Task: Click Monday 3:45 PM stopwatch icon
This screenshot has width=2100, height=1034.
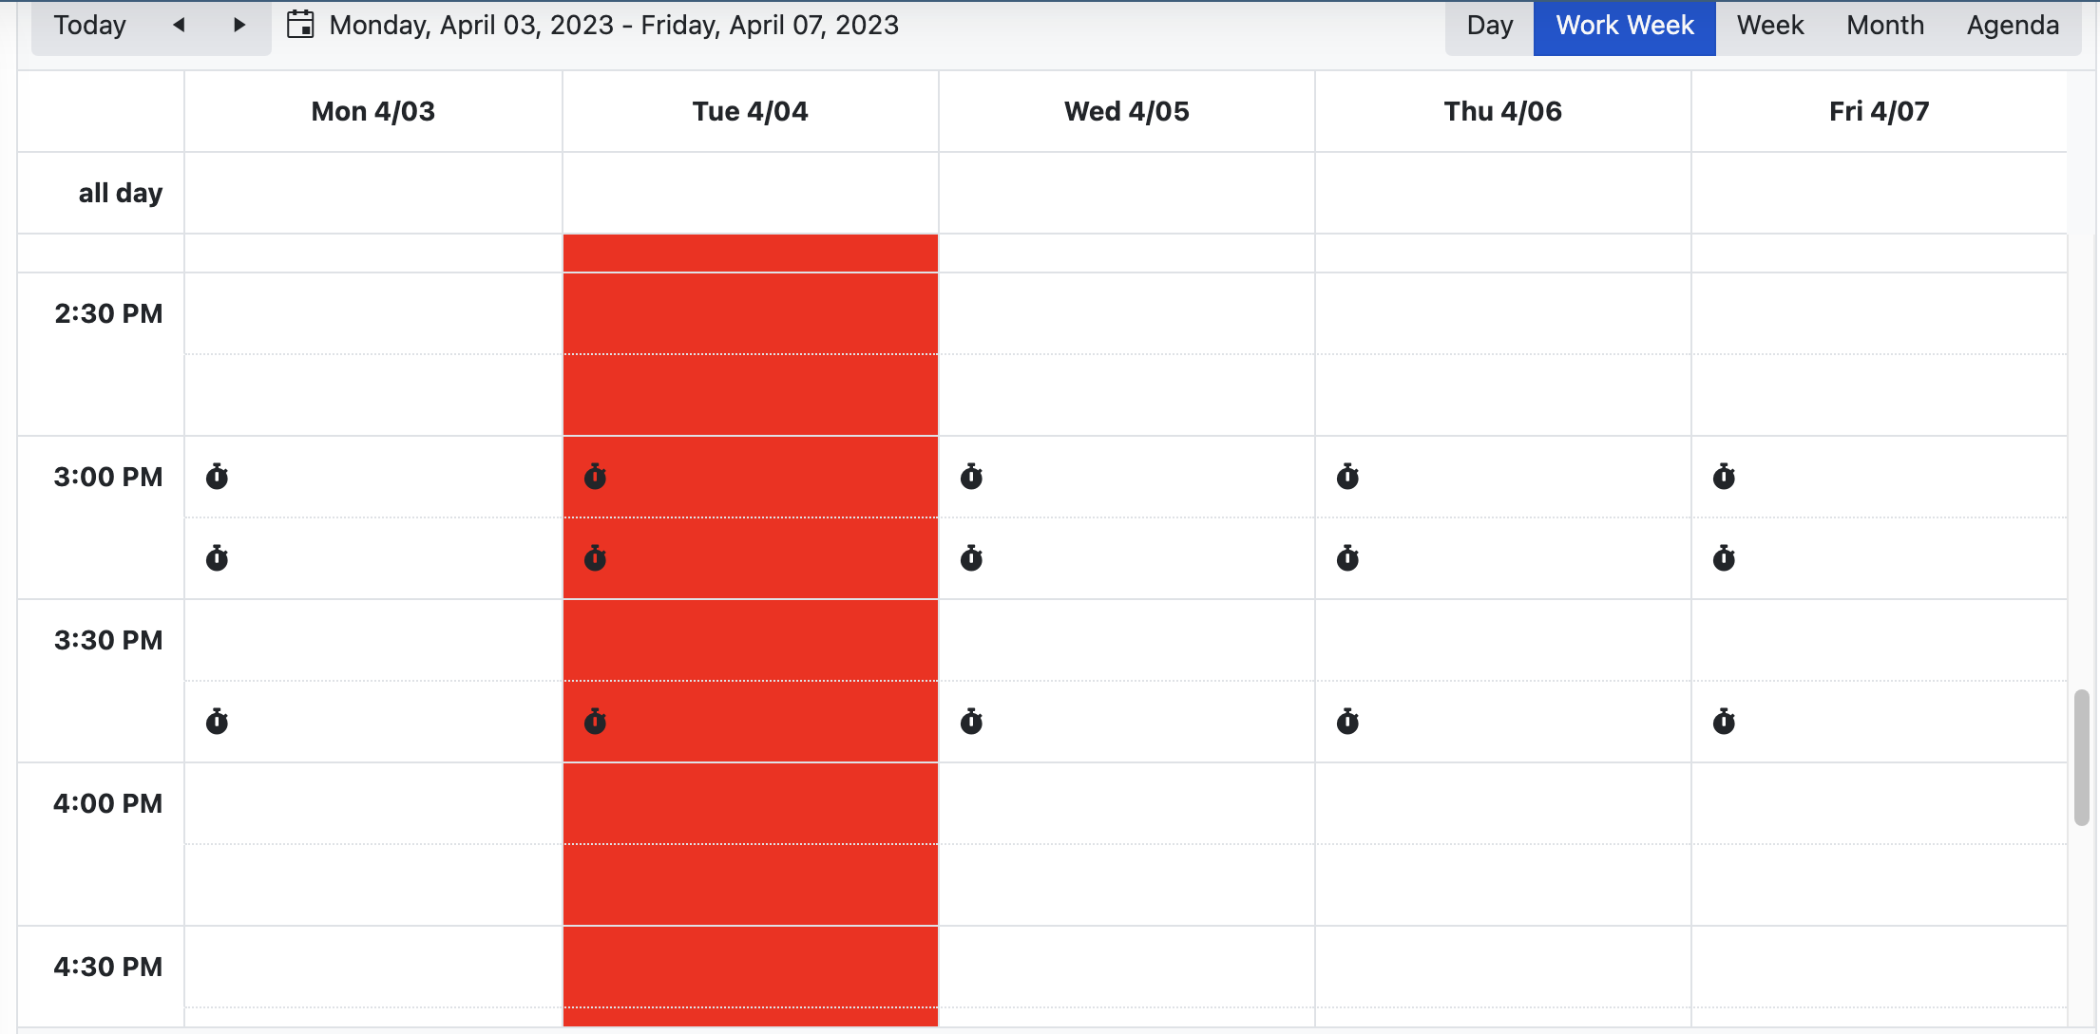Action: (x=217, y=722)
